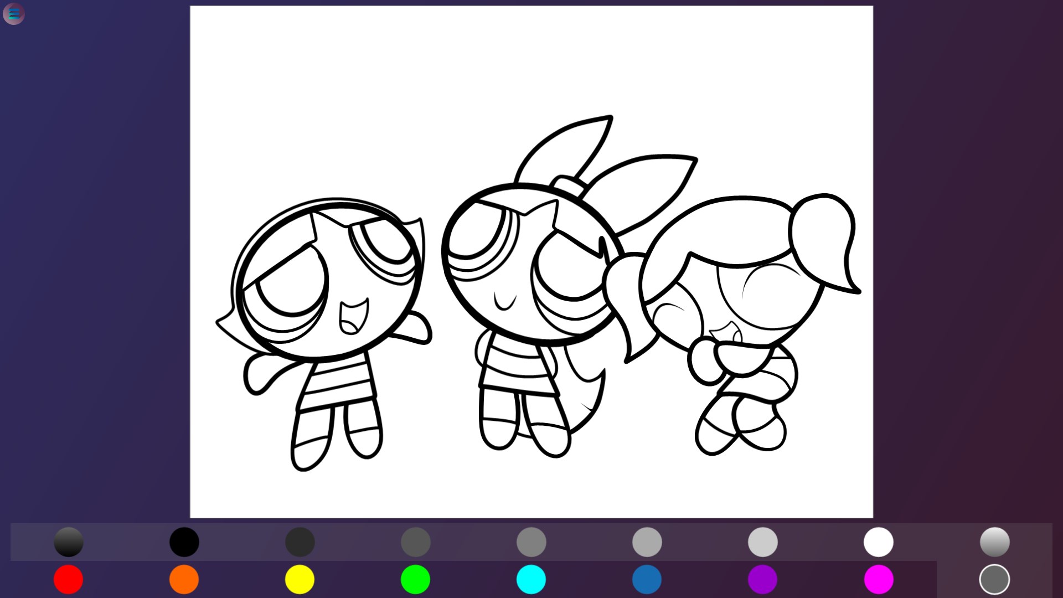Select the charcoal dark gray swatch
The image size is (1063, 598).
tap(300, 542)
